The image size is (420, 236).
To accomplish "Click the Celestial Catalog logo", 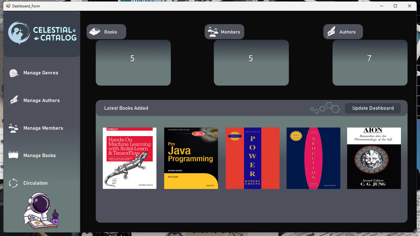I will tap(42, 33).
